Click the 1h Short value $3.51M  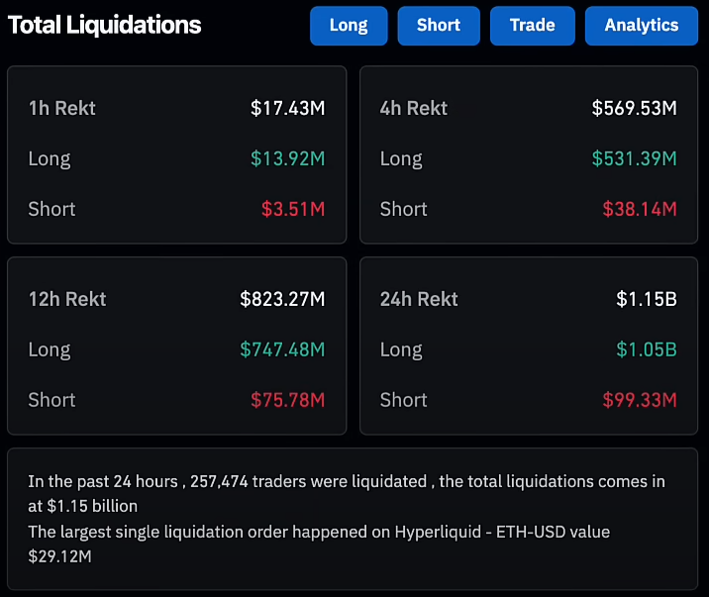tap(293, 209)
